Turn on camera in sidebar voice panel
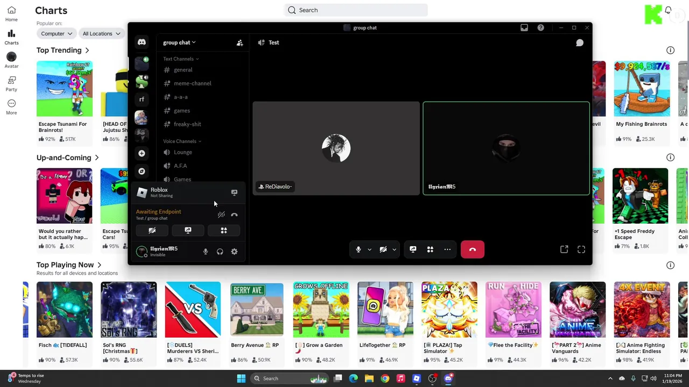Viewport: 689px width, 387px height. [152, 231]
